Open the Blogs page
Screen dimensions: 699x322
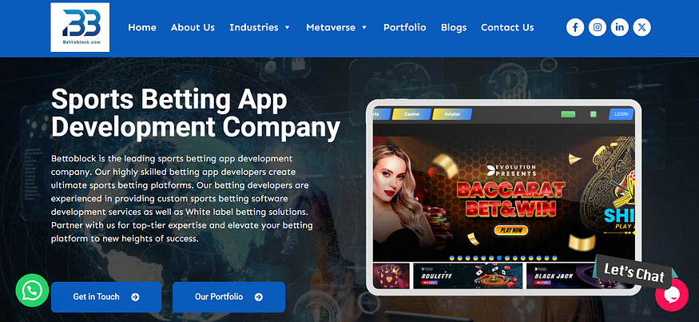pos(454,27)
